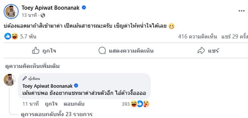Click the ตอบกลับ reply link on the comment
This screenshot has width=248, height=118.
[74, 104]
